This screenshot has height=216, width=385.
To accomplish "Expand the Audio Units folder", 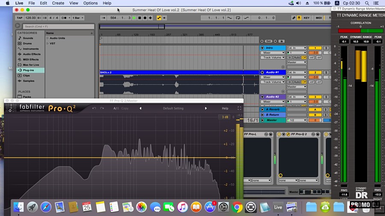I will [48, 38].
